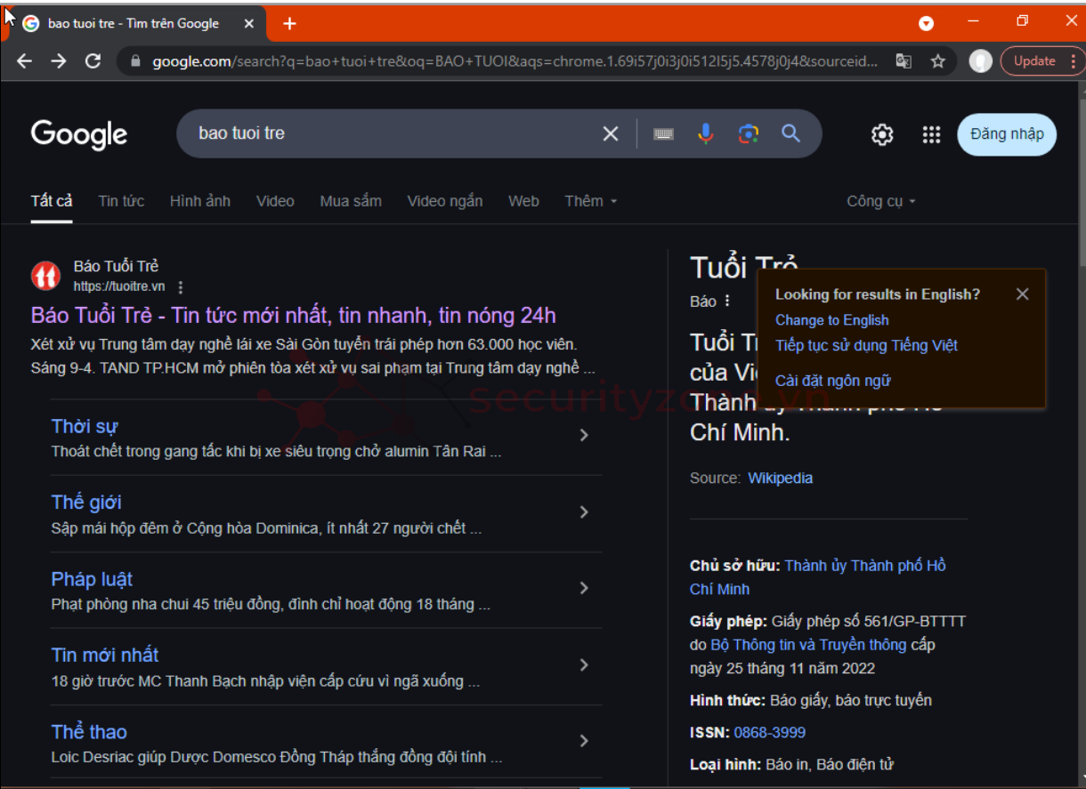Click the Chrome Update button
The height and width of the screenshot is (789, 1086).
click(1042, 61)
